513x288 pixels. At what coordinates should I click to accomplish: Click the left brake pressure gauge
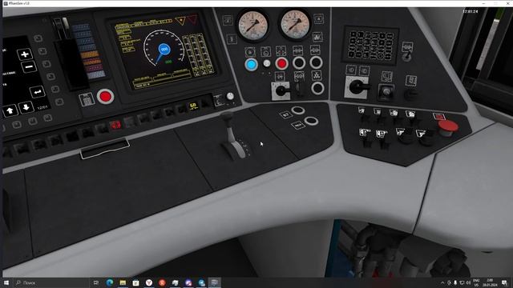click(253, 26)
